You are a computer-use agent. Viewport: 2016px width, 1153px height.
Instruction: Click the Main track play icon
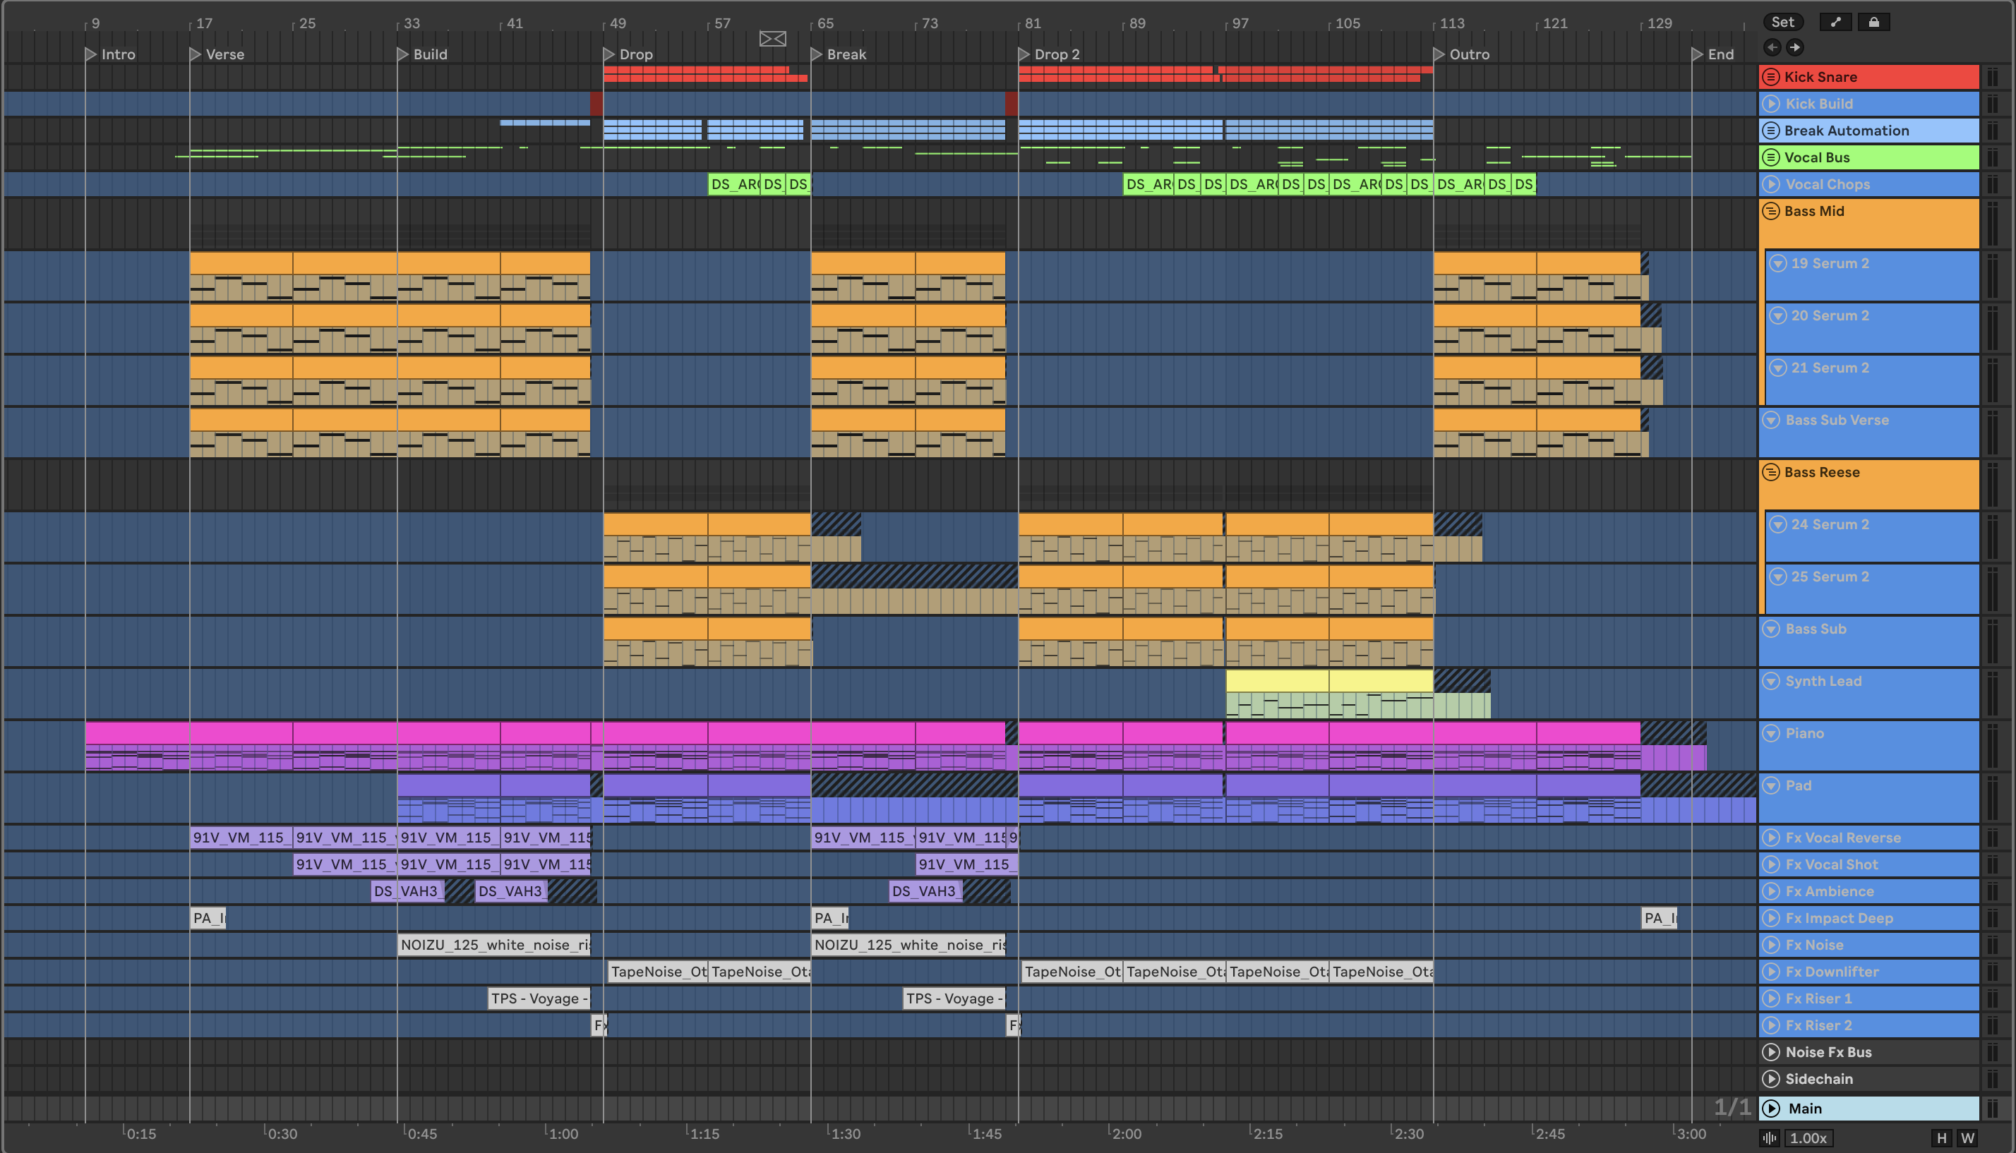[1772, 1109]
